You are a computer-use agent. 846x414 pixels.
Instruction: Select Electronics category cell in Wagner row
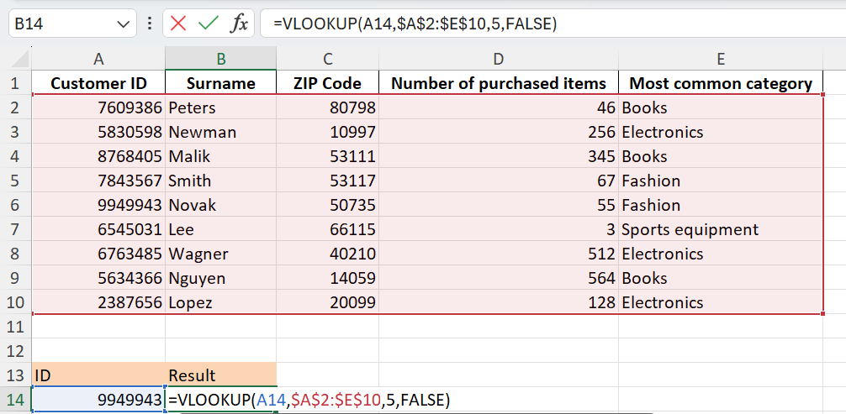721,254
